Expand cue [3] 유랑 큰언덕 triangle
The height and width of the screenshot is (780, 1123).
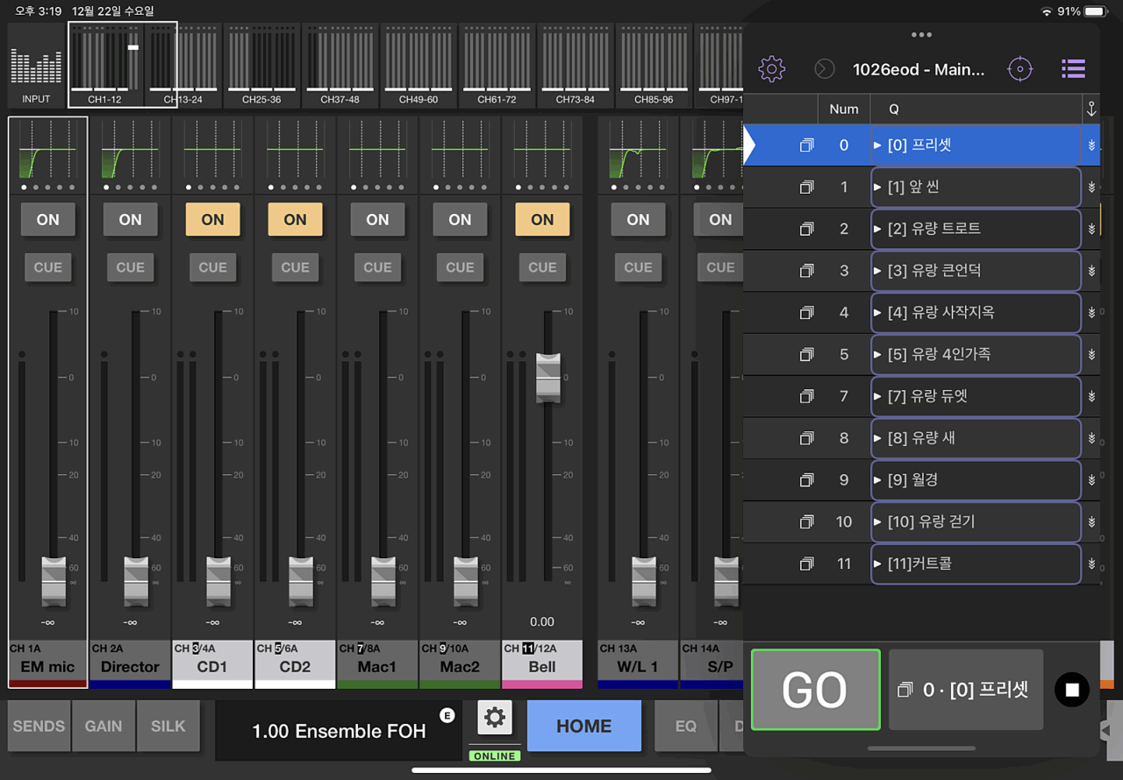877,271
